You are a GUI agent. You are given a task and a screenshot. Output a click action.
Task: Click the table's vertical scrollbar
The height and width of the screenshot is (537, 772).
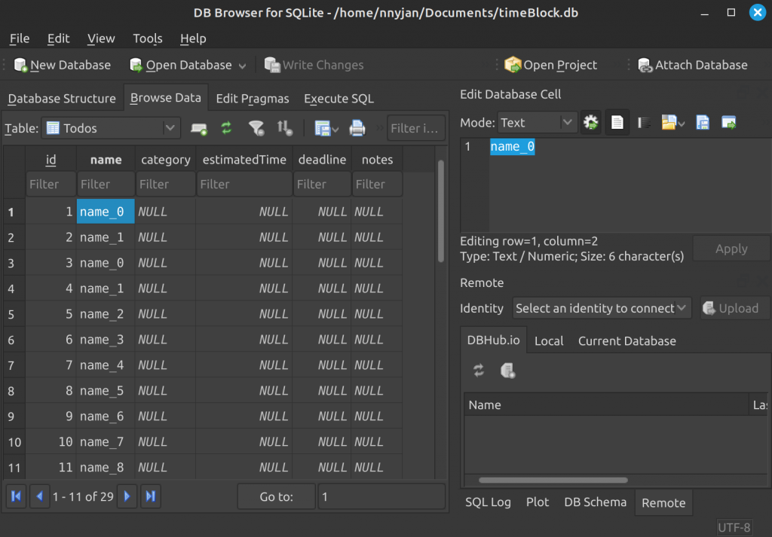pos(440,212)
